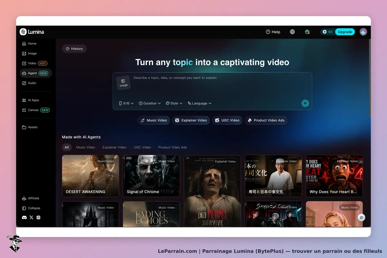Switch to Product Video Ads filter tab
The width and height of the screenshot is (387, 258).
173,147
